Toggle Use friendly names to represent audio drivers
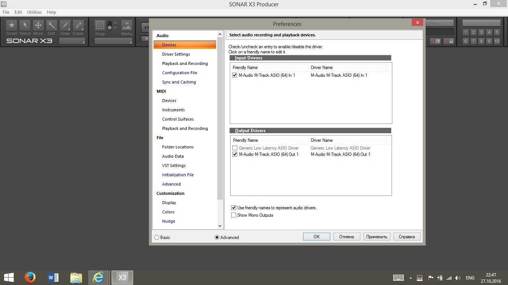Viewport: 508px width, 285px height. tap(234, 208)
